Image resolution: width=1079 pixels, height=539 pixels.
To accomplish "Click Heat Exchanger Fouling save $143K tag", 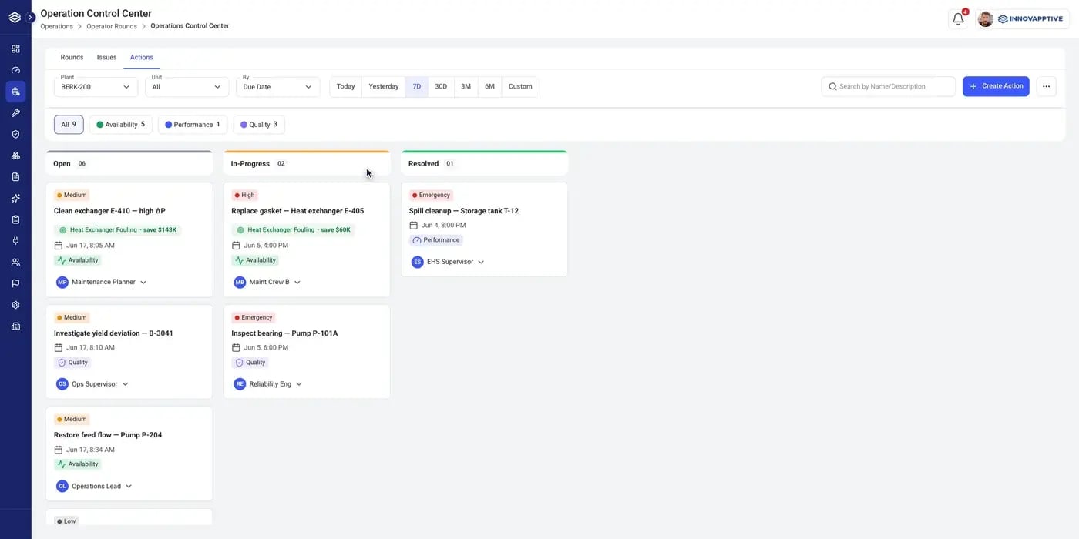I will click(x=118, y=230).
